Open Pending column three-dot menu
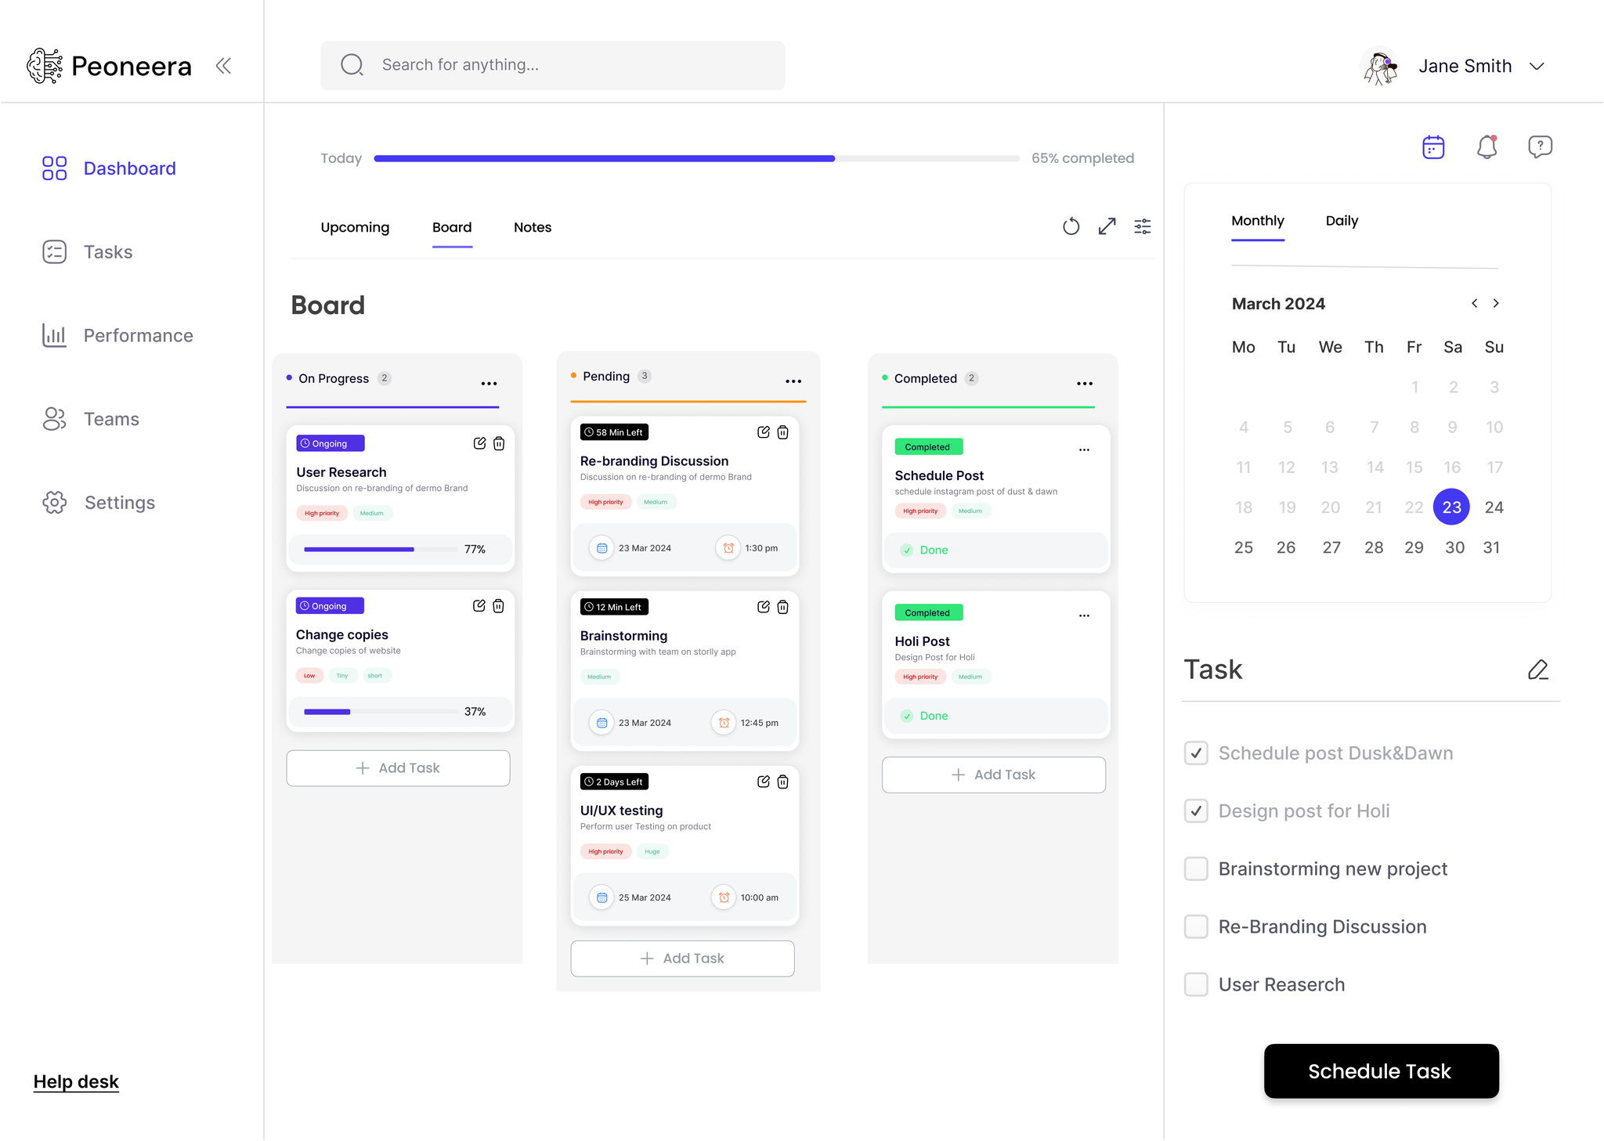Image resolution: width=1604 pixels, height=1141 pixels. point(793,381)
